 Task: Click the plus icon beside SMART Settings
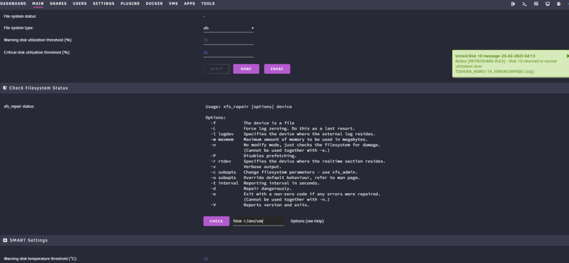click(5, 240)
